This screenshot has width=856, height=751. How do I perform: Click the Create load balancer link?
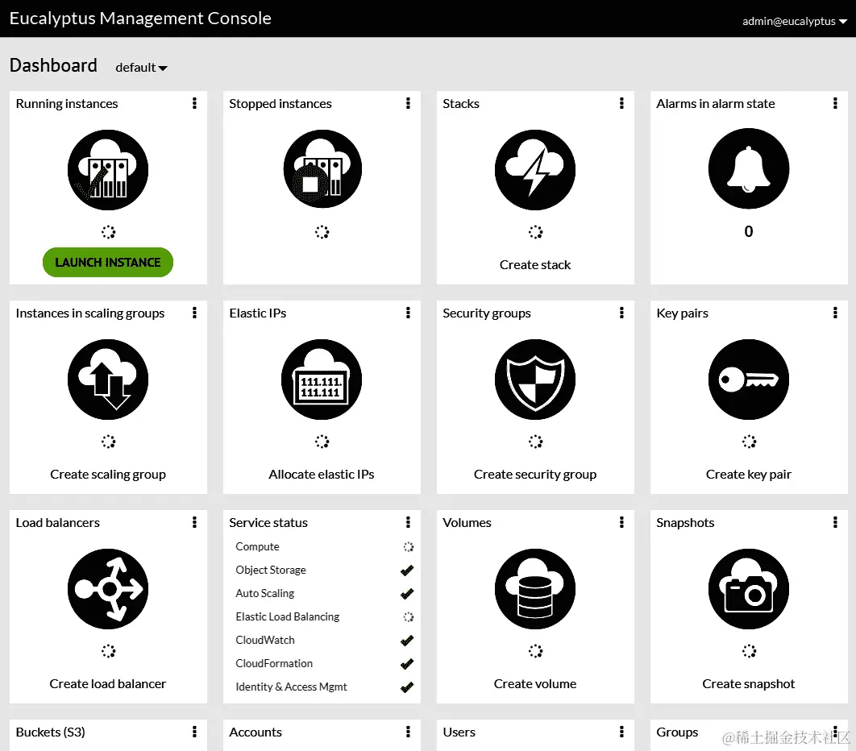click(x=108, y=684)
